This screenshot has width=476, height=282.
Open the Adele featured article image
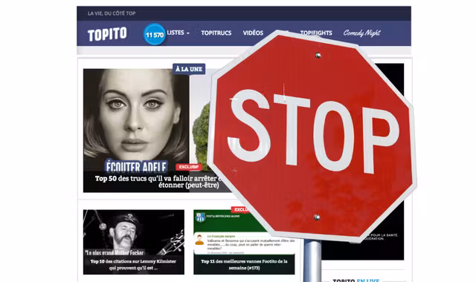coord(136,119)
